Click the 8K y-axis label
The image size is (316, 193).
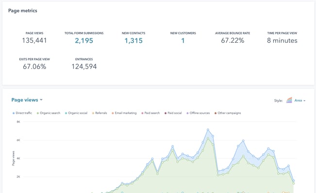tap(18, 122)
